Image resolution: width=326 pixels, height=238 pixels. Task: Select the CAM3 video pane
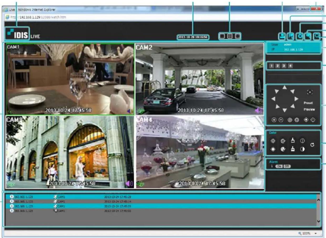point(70,152)
